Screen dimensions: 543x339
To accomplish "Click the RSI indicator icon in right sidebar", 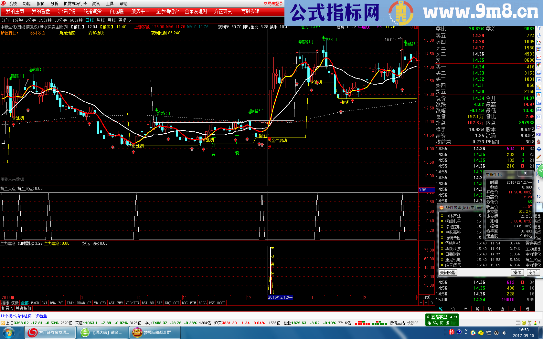I will 539,134.
